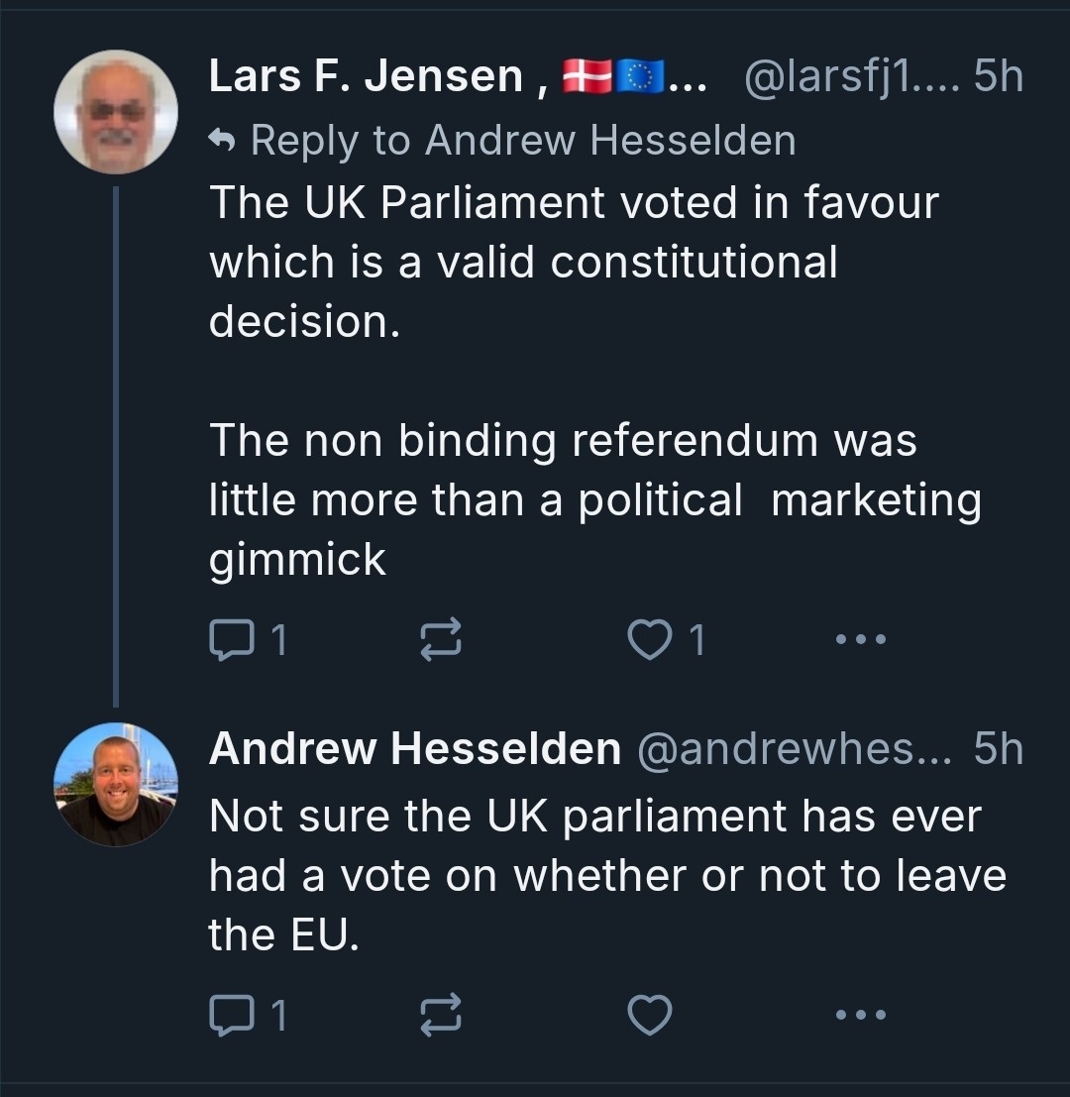Open Andrew Hesselden's profile avatar
The height and width of the screenshot is (1097, 1070).
[x=116, y=785]
